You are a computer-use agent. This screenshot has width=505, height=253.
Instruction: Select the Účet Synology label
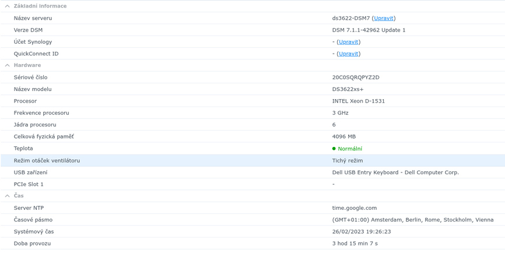(x=33, y=42)
